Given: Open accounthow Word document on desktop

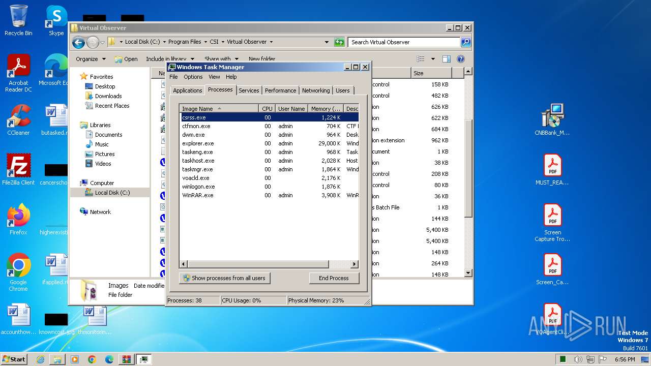Looking at the screenshot, I should point(18,319).
